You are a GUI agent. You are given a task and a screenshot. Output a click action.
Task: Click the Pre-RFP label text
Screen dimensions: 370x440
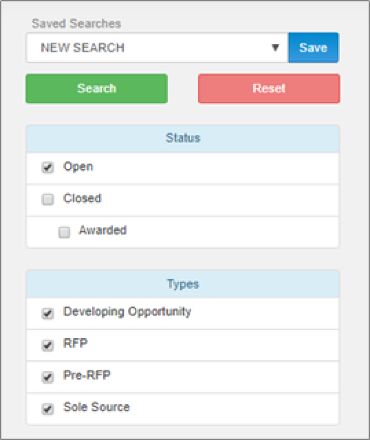(x=87, y=375)
